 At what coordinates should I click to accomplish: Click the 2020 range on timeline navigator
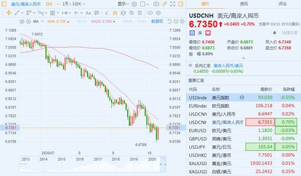click(x=152, y=159)
